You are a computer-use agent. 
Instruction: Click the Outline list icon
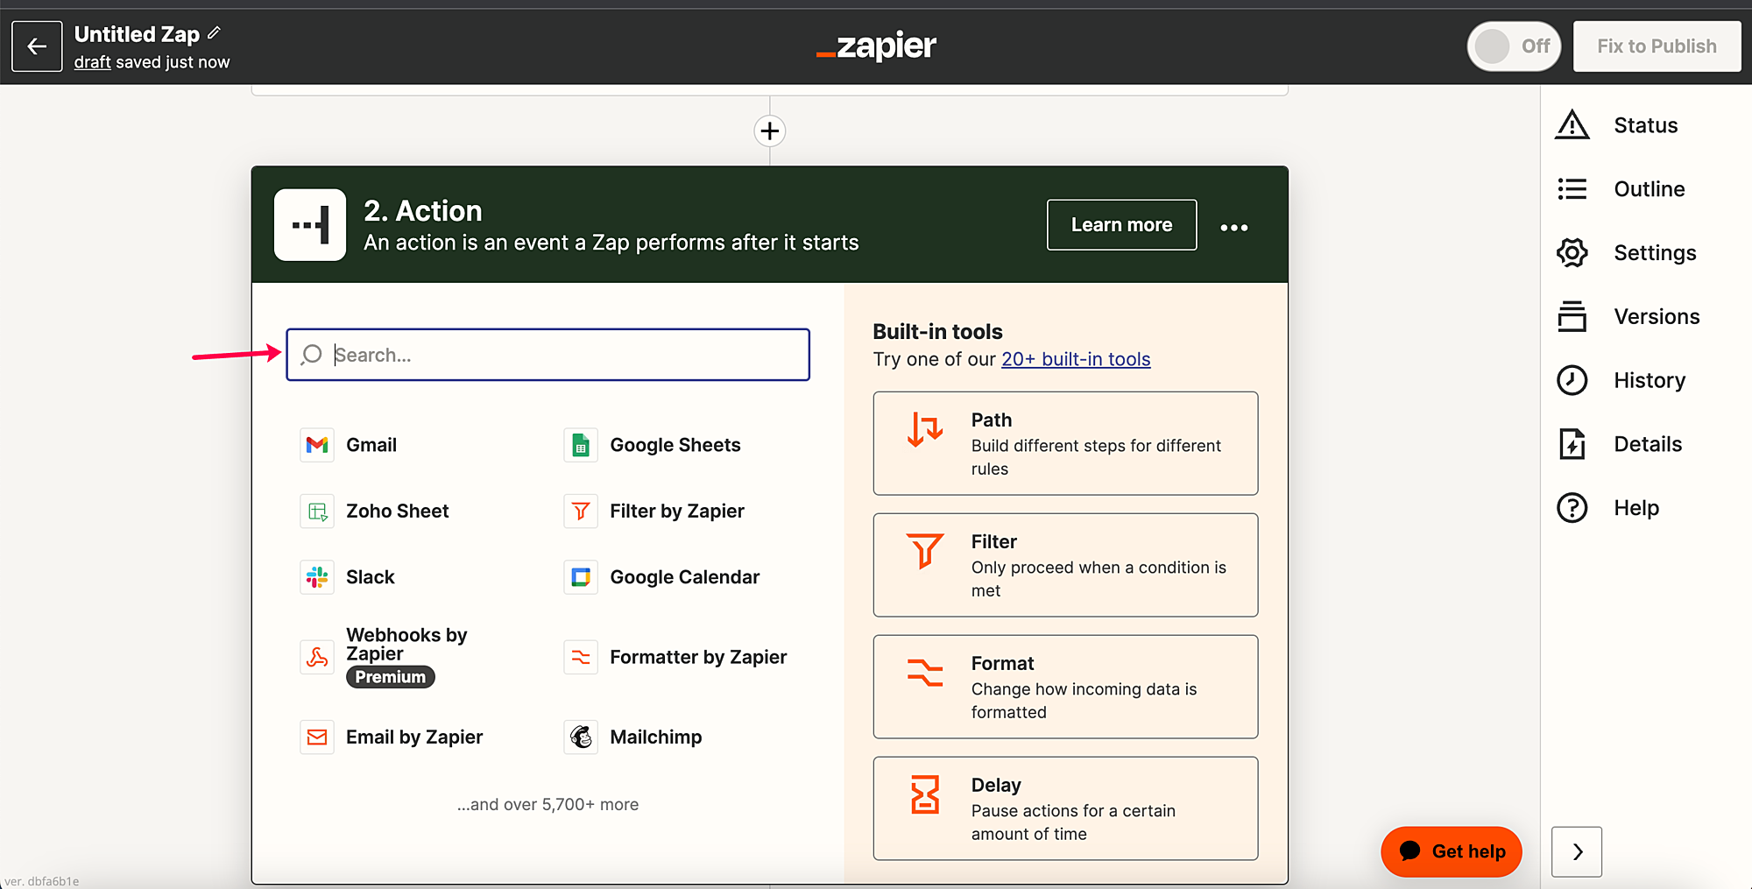point(1572,189)
